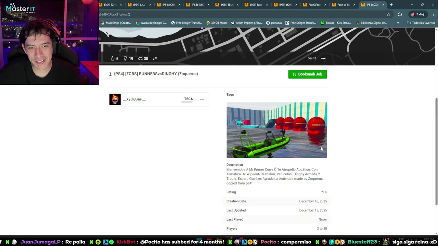Click the Last Updated row label

tap(236, 210)
